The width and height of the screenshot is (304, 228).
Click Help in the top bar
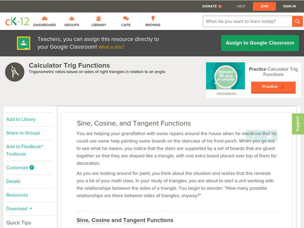coord(241,6)
